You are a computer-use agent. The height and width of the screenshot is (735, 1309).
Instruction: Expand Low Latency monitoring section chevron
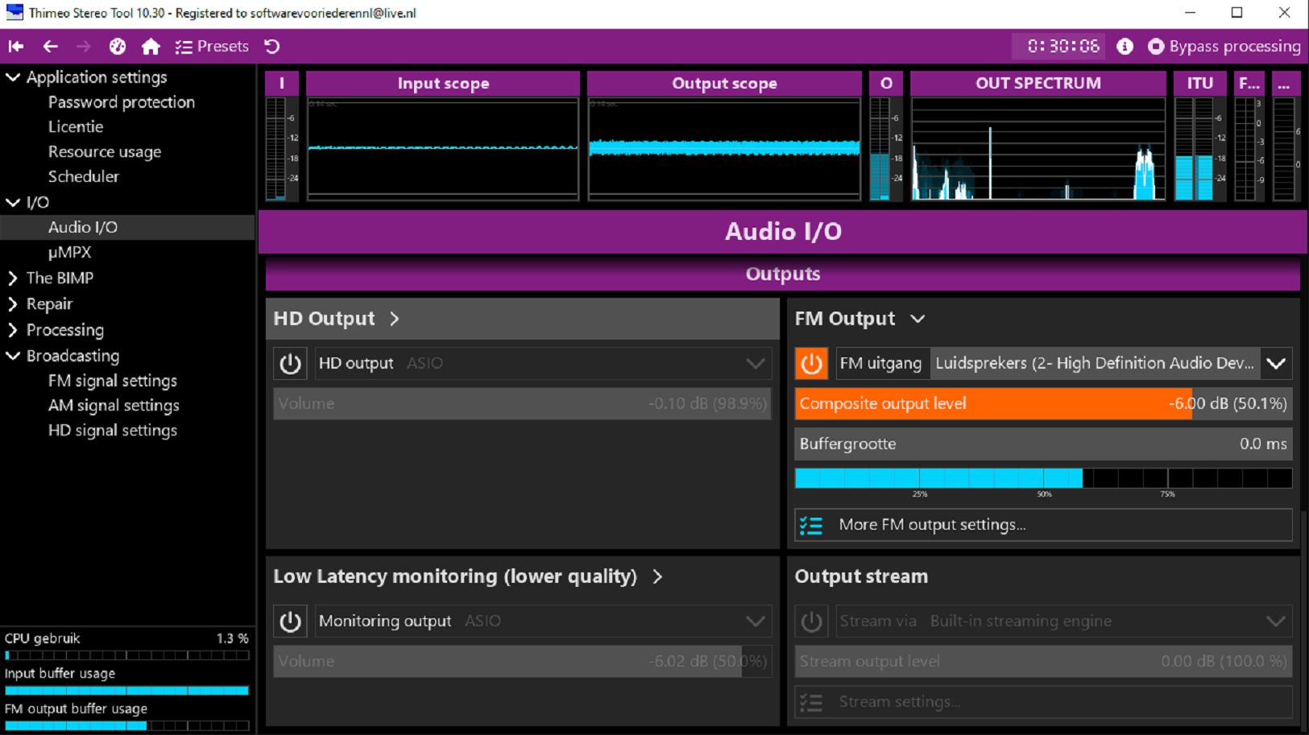click(x=657, y=576)
